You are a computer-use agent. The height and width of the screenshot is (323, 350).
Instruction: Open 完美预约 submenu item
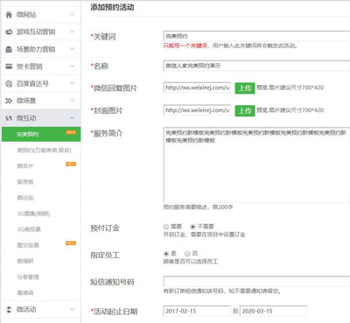coord(41,134)
